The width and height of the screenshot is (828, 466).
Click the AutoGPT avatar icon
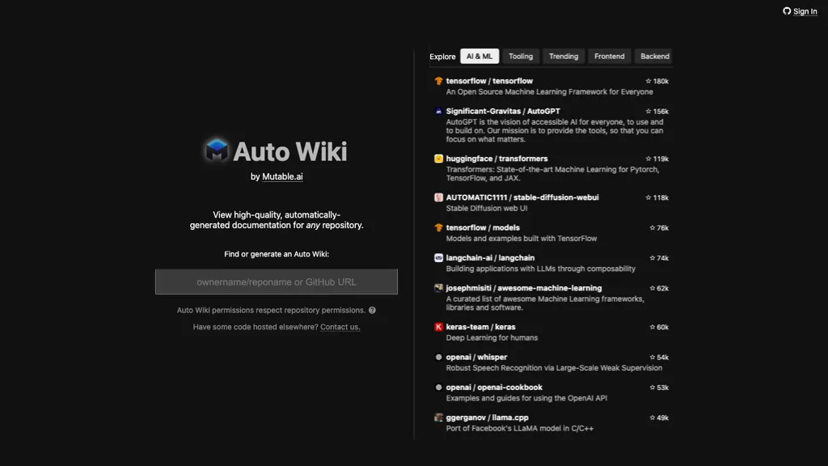click(437, 111)
